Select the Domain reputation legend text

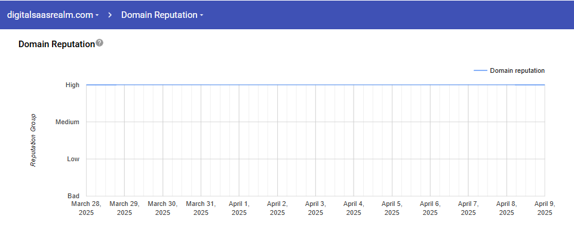[x=517, y=70]
